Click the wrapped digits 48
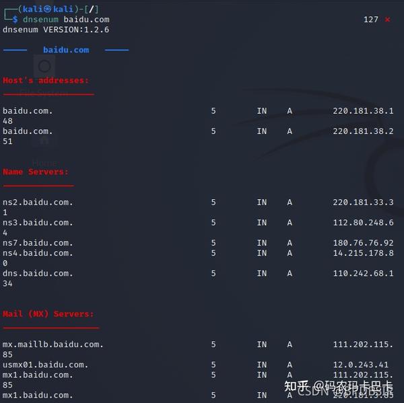Viewport: 404px width, 403px height. click(7, 121)
